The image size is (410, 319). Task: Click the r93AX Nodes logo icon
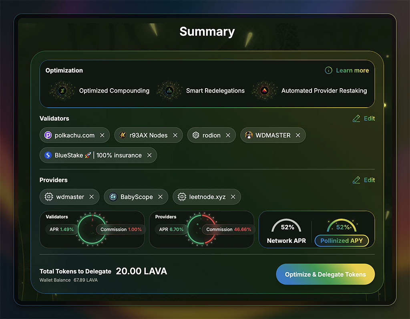(x=123, y=135)
